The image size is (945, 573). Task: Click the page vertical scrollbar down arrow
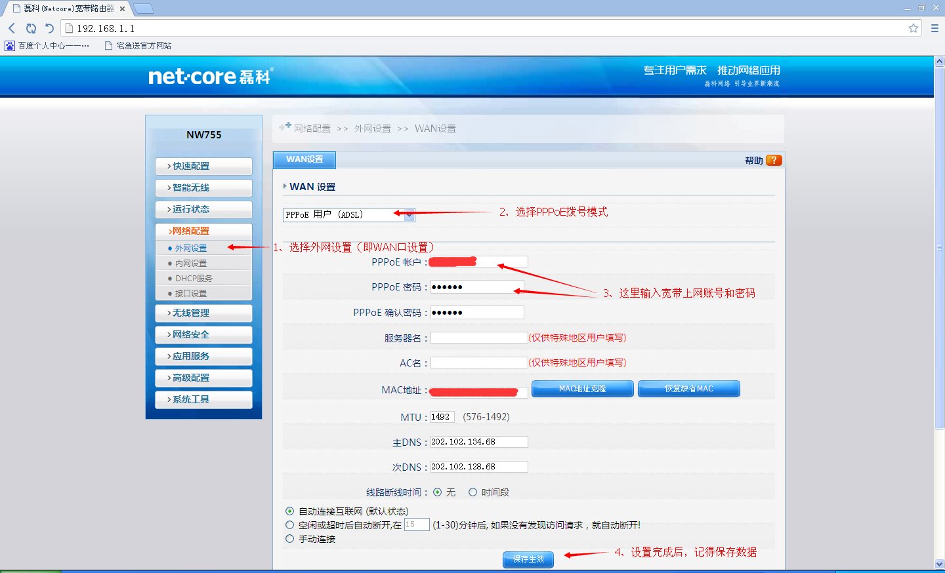coord(939,564)
